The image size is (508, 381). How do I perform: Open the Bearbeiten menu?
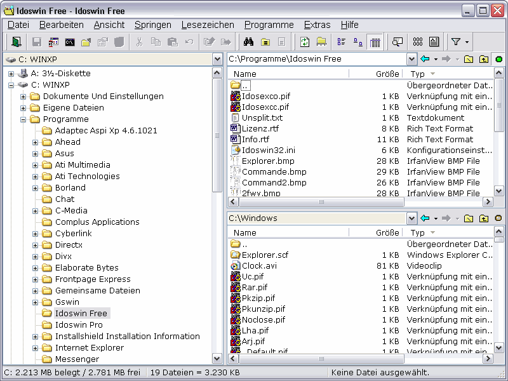61,25
